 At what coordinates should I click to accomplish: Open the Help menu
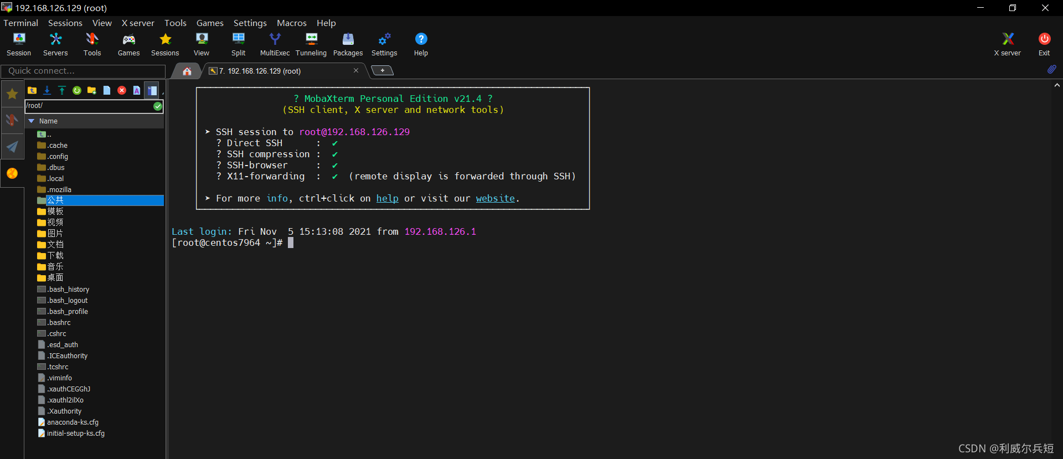(x=326, y=23)
